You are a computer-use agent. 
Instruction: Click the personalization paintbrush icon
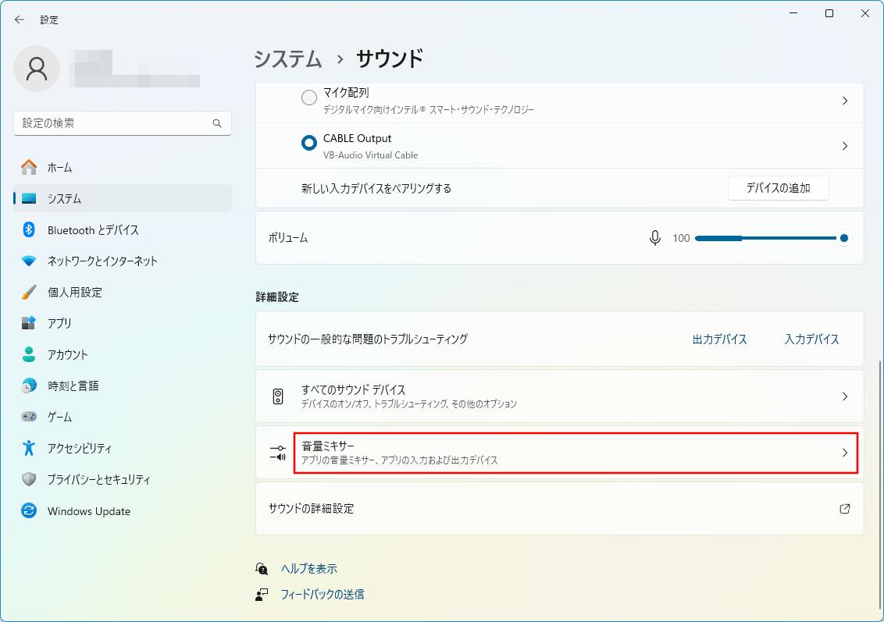[29, 292]
